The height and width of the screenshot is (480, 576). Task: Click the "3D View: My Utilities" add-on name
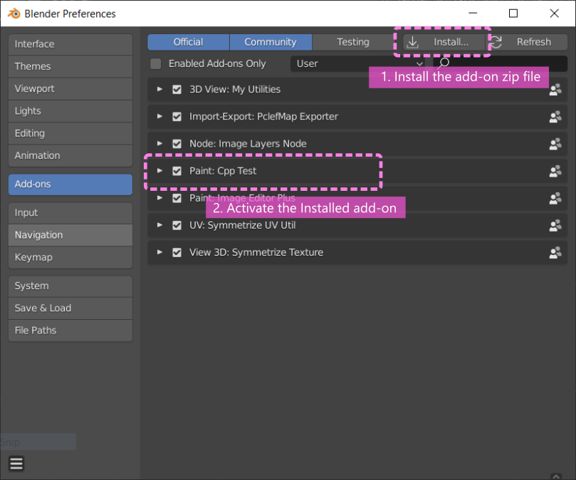point(235,89)
